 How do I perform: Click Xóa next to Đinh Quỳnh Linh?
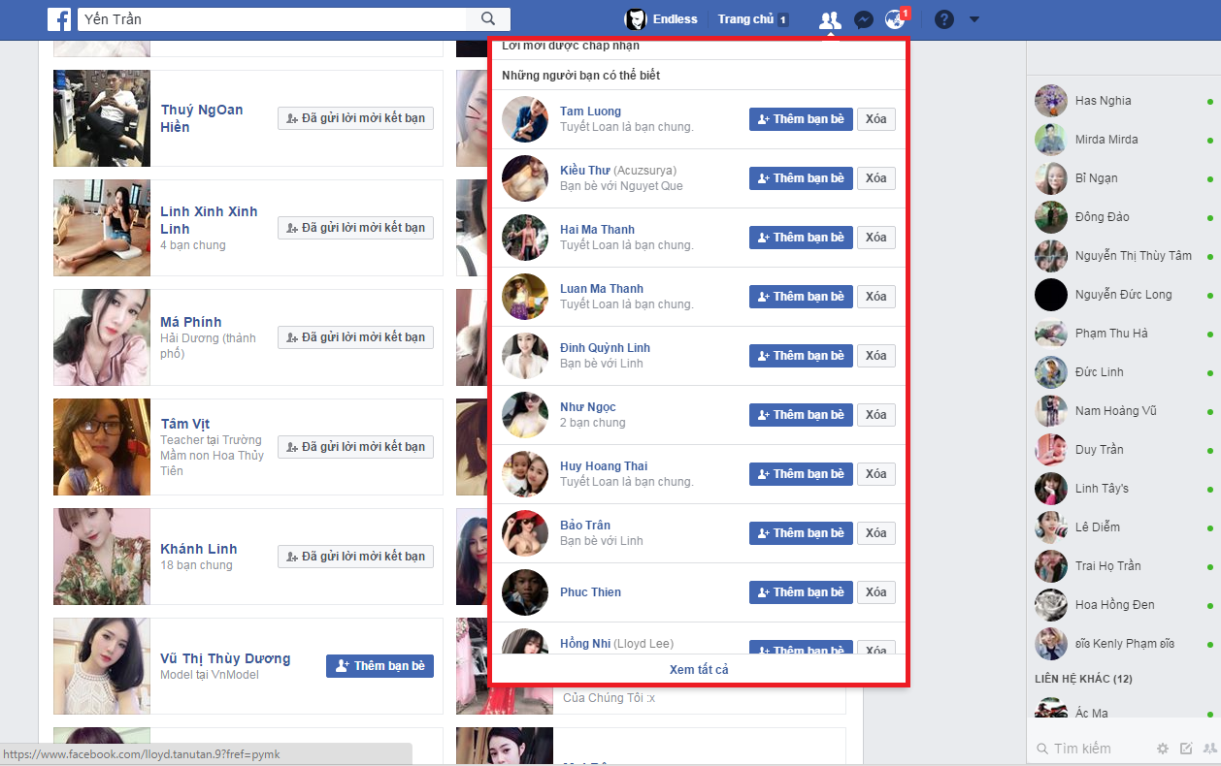876,356
